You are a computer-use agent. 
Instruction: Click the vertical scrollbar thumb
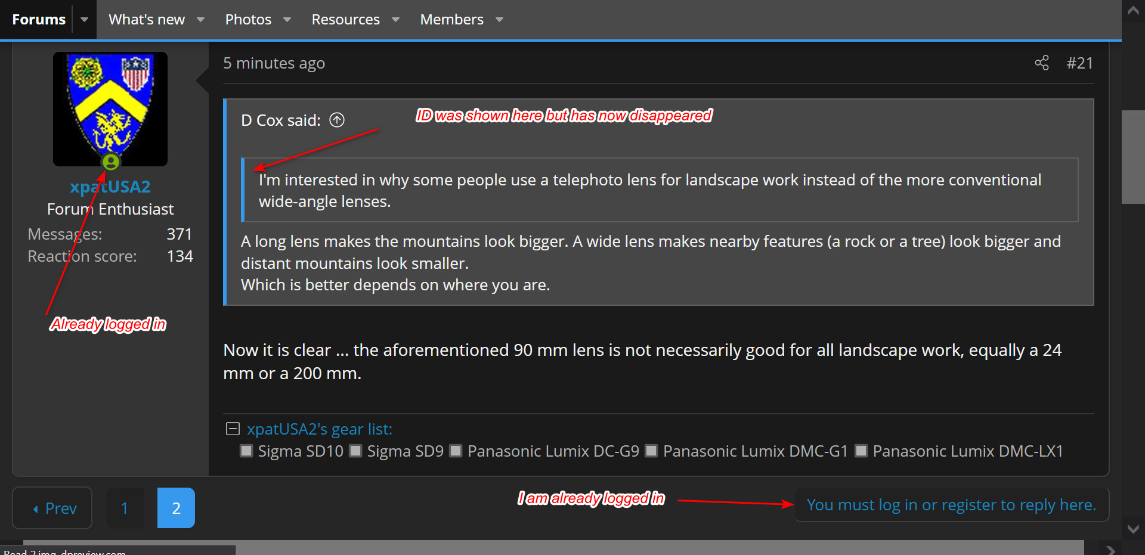[x=1133, y=157]
